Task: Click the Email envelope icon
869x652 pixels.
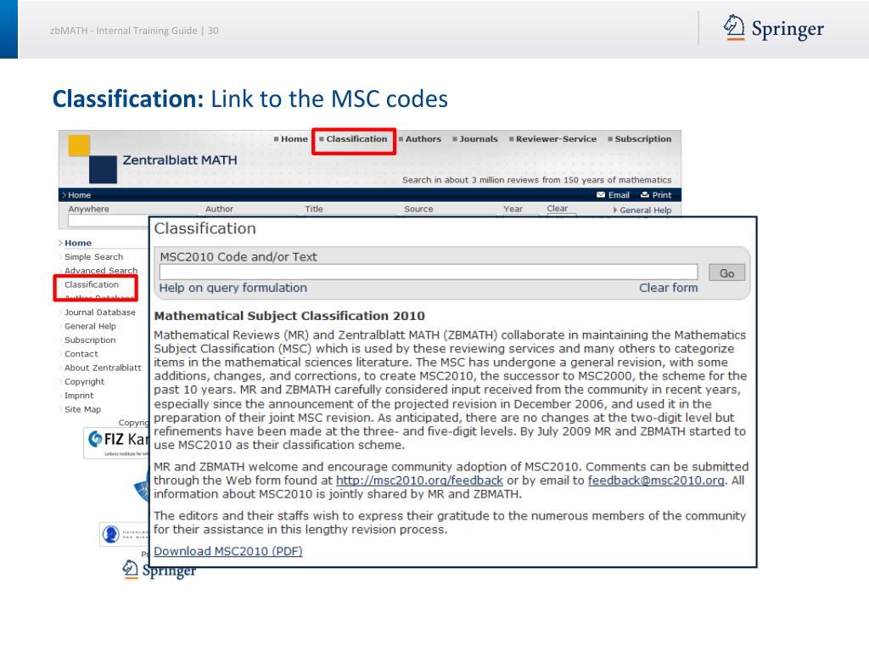Action: (601, 194)
